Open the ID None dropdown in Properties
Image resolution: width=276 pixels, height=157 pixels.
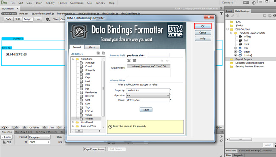coord(39,142)
